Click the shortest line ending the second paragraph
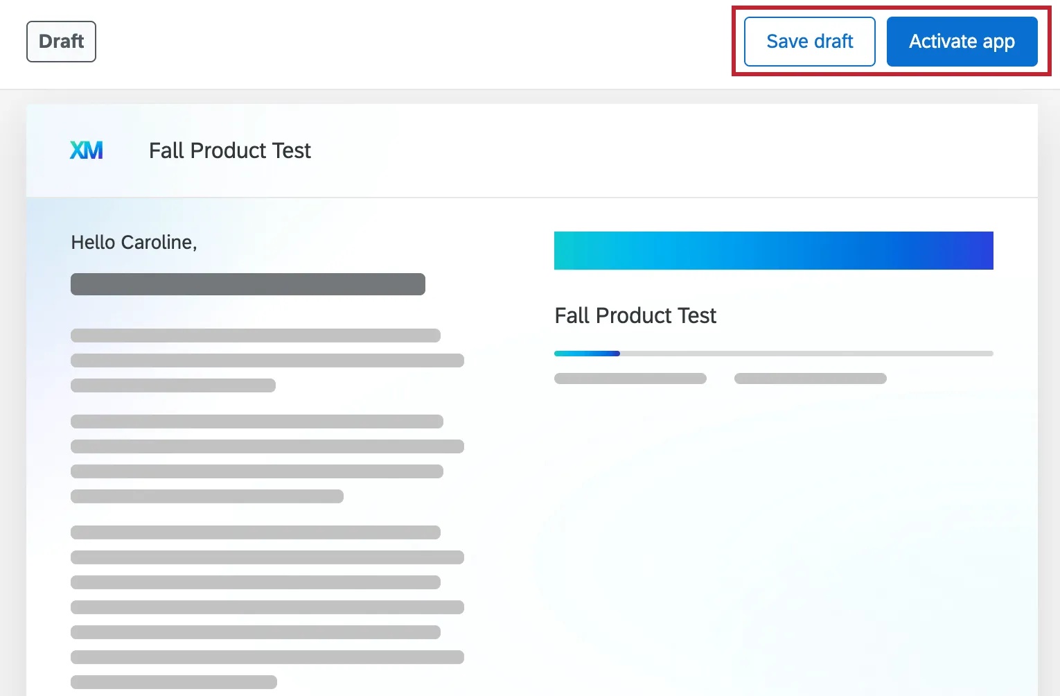1060x696 pixels. click(x=206, y=496)
